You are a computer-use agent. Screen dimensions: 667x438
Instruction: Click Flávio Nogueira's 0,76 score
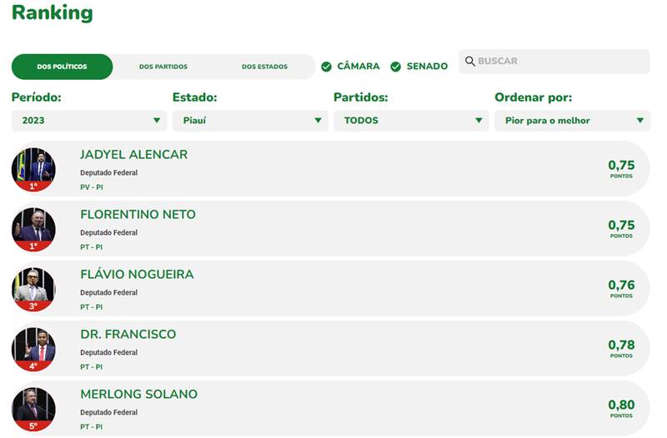621,286
